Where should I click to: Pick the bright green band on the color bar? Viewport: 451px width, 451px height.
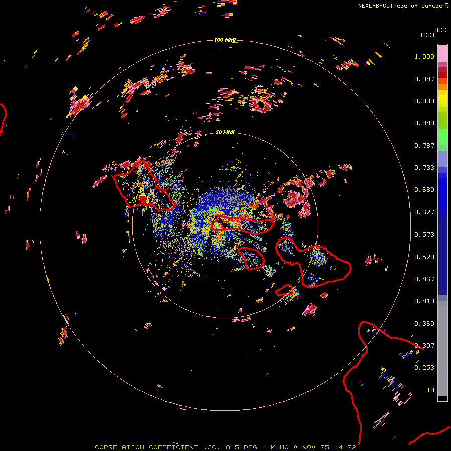tap(442, 137)
